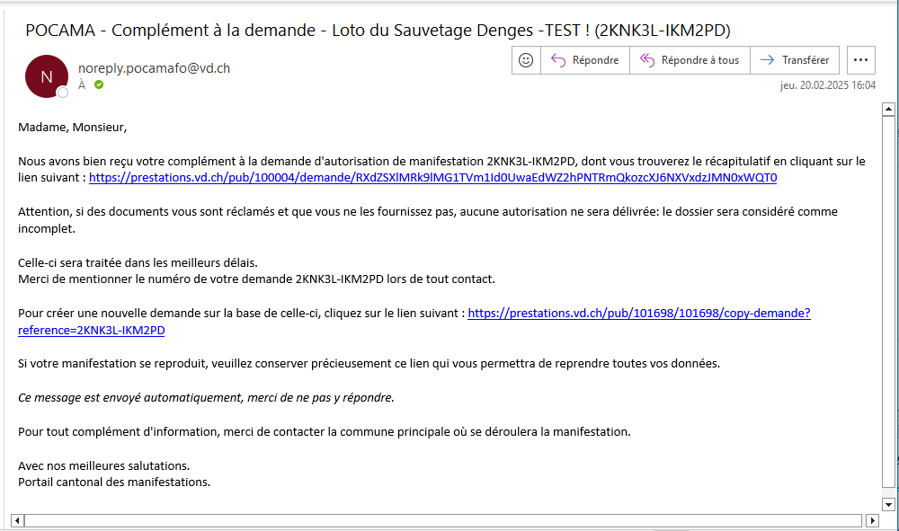
Task: Click the sender avatar with letter N
Action: pos(47,76)
